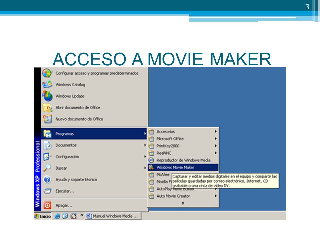The height and width of the screenshot is (240, 320).
Task: Expand the Microsoft Office submenu arrow
Action: 216,139
